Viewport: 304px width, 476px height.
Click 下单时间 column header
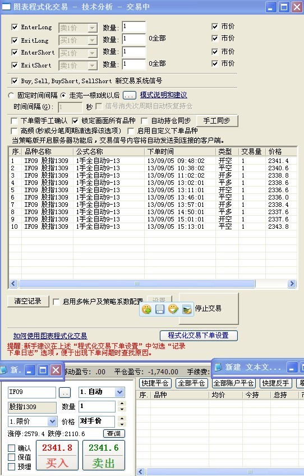point(180,152)
